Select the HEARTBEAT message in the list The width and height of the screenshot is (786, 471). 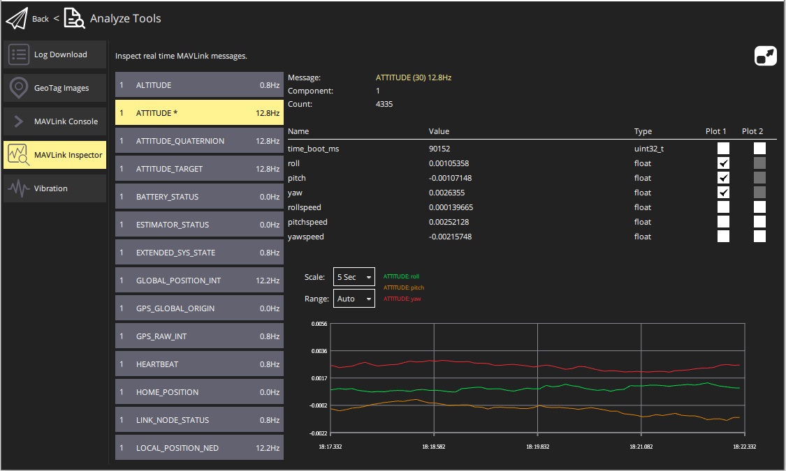[199, 364]
